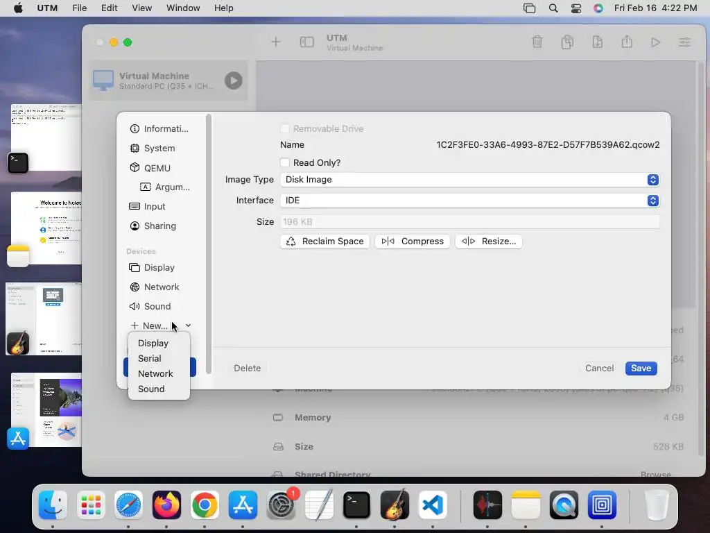
Task: Open Control Center in menu bar
Action: click(576, 8)
